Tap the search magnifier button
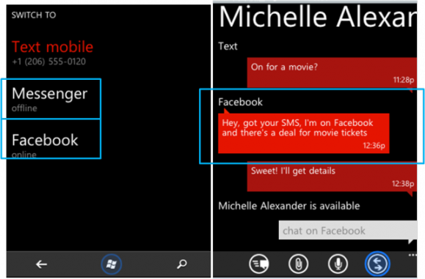Image resolution: width=425 pixels, height=279 pixels. 182,264
